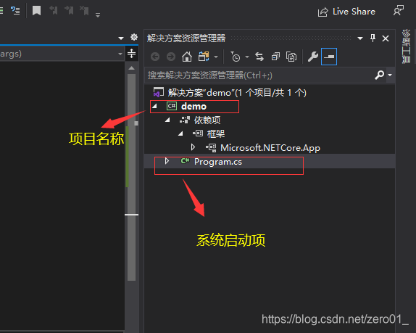Select Microsoft.NETCore.App in the tree
The width and height of the screenshot is (416, 333).
click(x=270, y=148)
